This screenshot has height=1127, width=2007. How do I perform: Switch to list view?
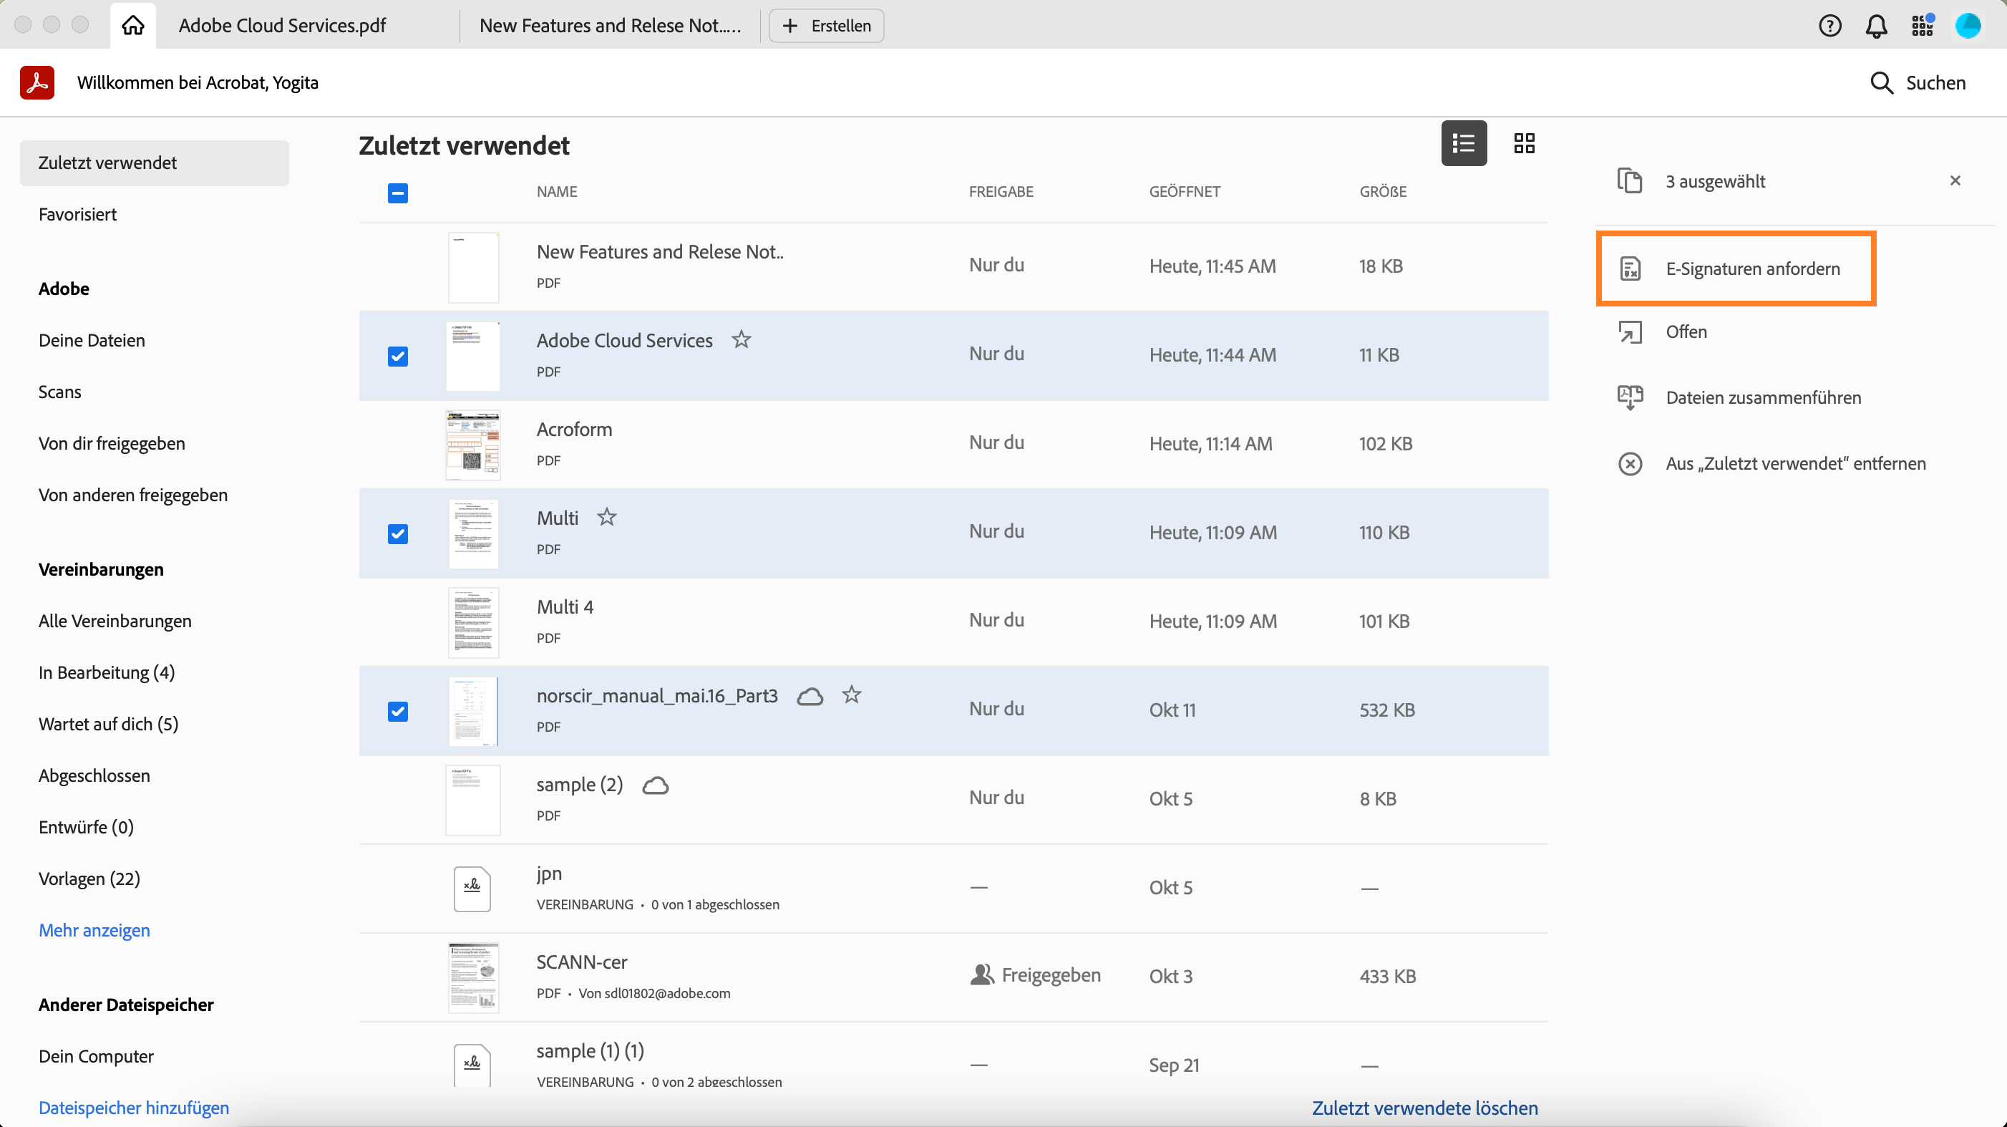pyautogui.click(x=1464, y=142)
